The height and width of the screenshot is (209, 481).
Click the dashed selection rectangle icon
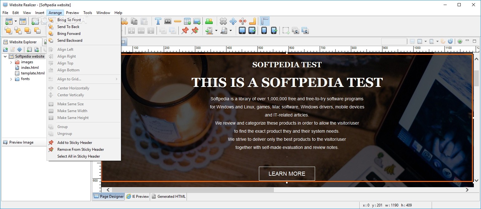(286, 31)
